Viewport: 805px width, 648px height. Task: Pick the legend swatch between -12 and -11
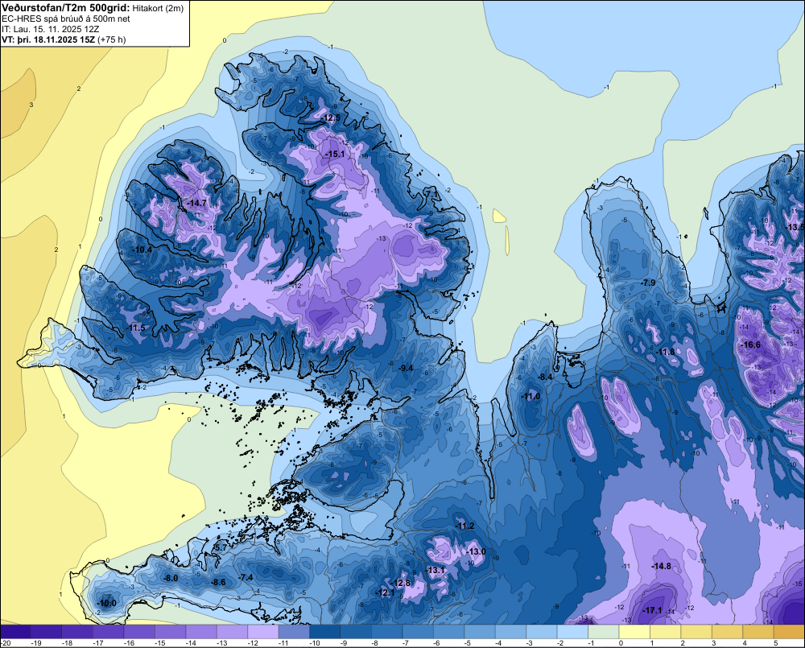click(x=263, y=632)
